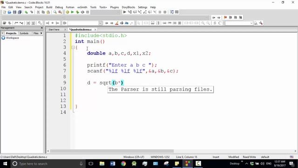
Task: Click the zoom in magnifier icon
Action: click(203, 23)
